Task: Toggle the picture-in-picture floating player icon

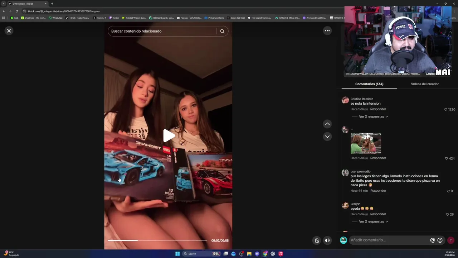Action: (x=317, y=240)
